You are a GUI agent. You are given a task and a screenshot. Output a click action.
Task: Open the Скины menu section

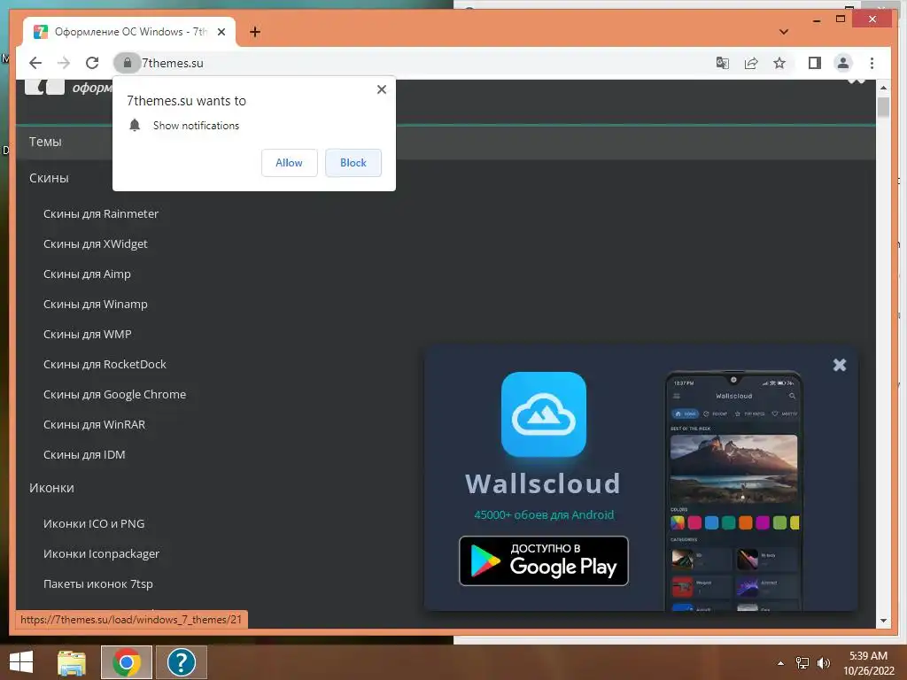pos(50,178)
